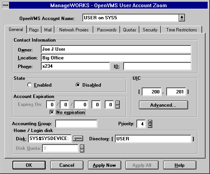Decrease Priority with down arrow
210x174 pixels.
click(150, 126)
